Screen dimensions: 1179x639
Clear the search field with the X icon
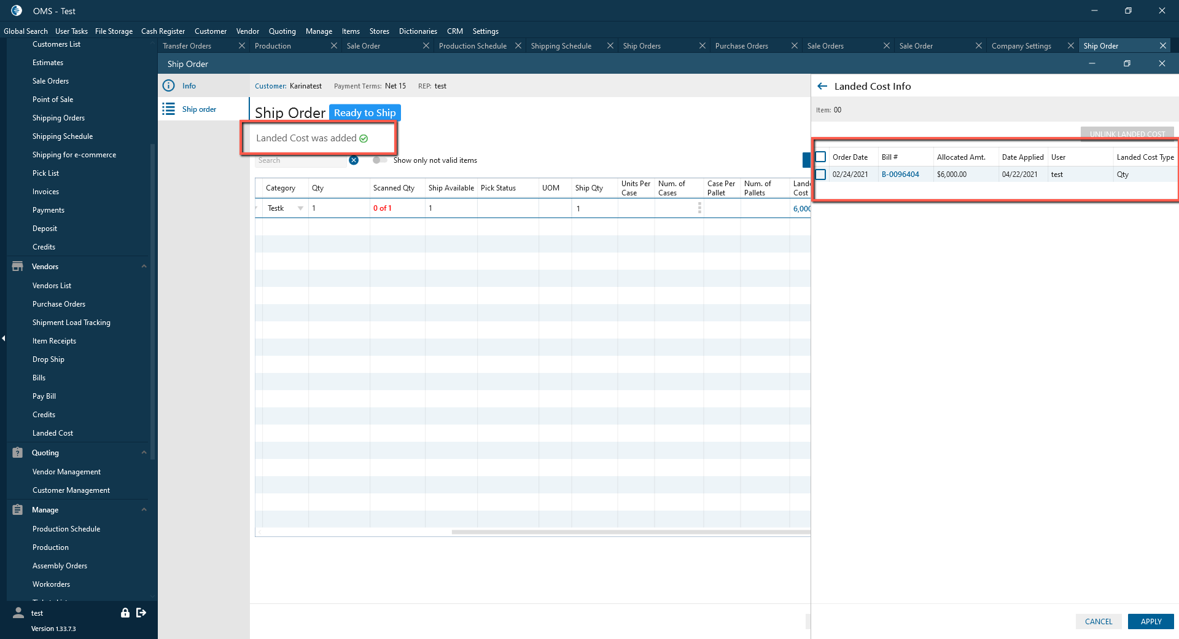click(x=354, y=160)
